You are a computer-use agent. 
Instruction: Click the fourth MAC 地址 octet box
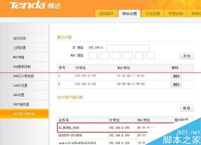(127, 56)
